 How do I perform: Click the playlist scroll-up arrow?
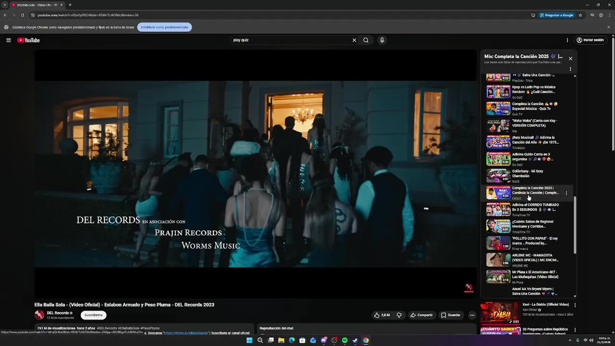pyautogui.click(x=575, y=76)
